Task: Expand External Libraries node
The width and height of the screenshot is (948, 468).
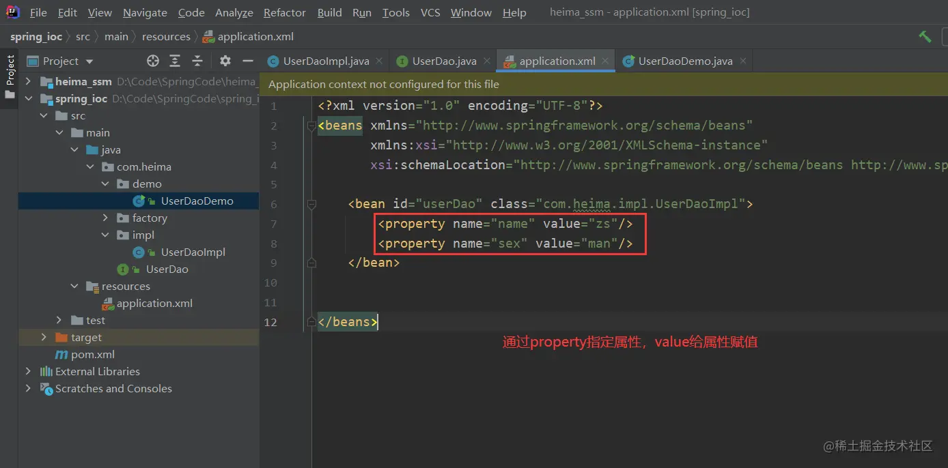Action: coord(29,372)
